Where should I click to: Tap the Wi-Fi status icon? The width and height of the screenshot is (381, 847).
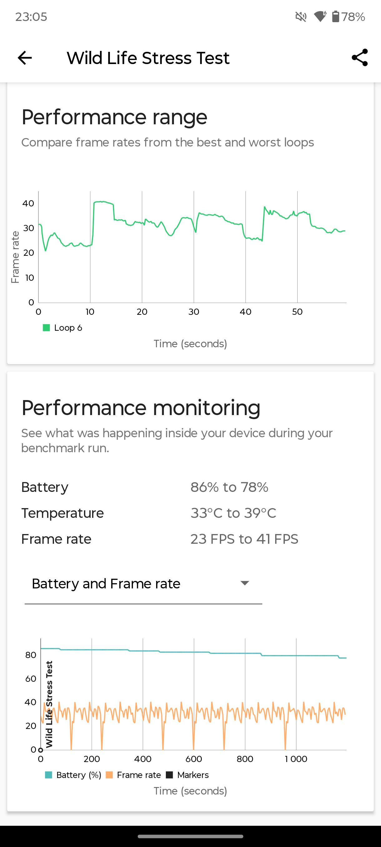(320, 17)
